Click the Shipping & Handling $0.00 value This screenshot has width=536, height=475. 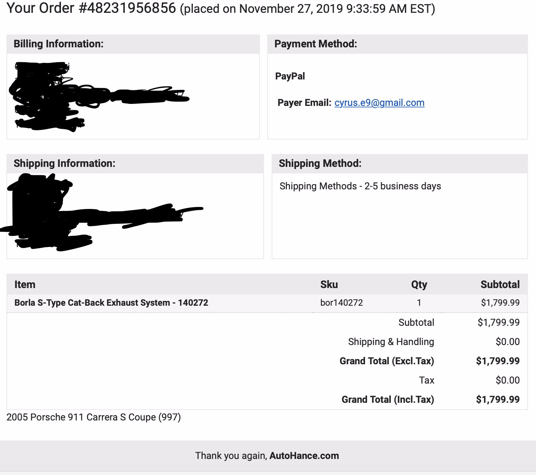pos(508,342)
